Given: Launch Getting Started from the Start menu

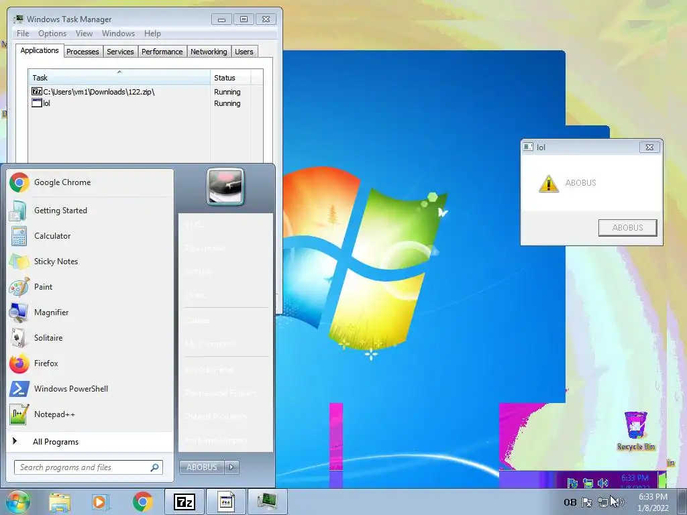Looking at the screenshot, I should tap(90, 210).
